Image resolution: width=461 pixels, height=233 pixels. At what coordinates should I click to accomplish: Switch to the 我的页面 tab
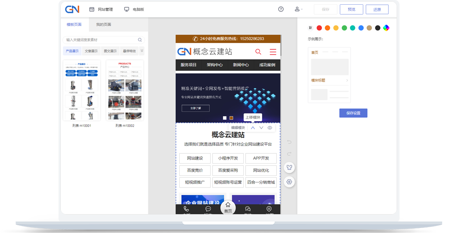click(104, 24)
